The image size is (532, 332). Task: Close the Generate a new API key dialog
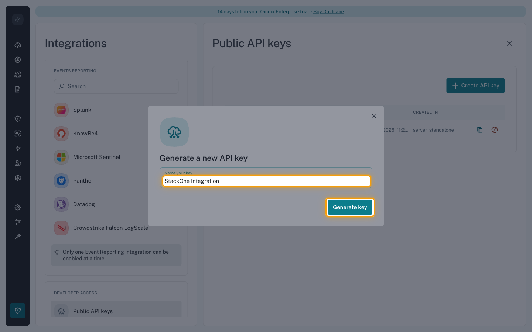[374, 116]
